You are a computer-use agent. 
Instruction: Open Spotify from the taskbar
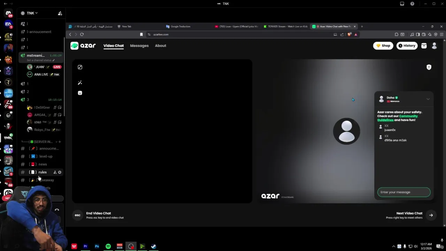108,246
